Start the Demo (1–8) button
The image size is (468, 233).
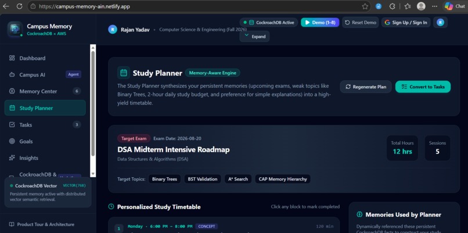320,23
